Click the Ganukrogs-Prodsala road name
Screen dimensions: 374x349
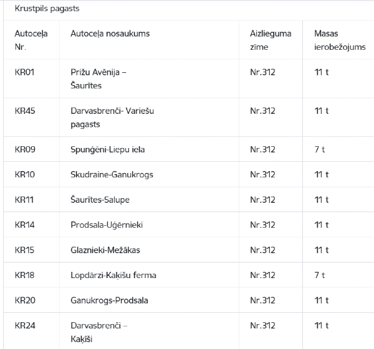point(109,300)
